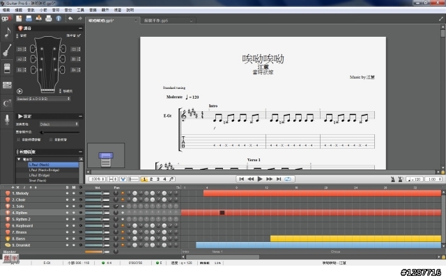
Task: Rewind to the previous bar
Action: 251,179
